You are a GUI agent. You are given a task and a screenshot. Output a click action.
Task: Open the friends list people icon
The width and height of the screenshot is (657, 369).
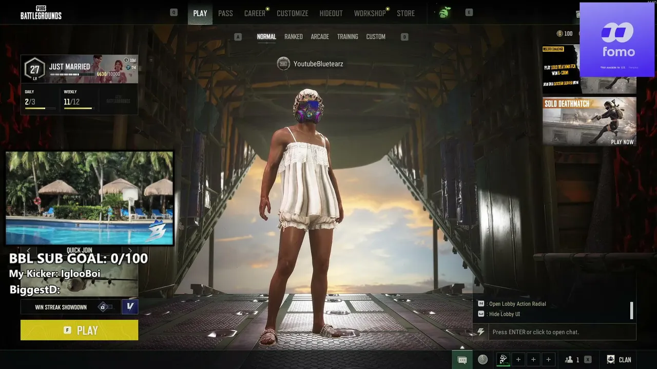pos(569,360)
